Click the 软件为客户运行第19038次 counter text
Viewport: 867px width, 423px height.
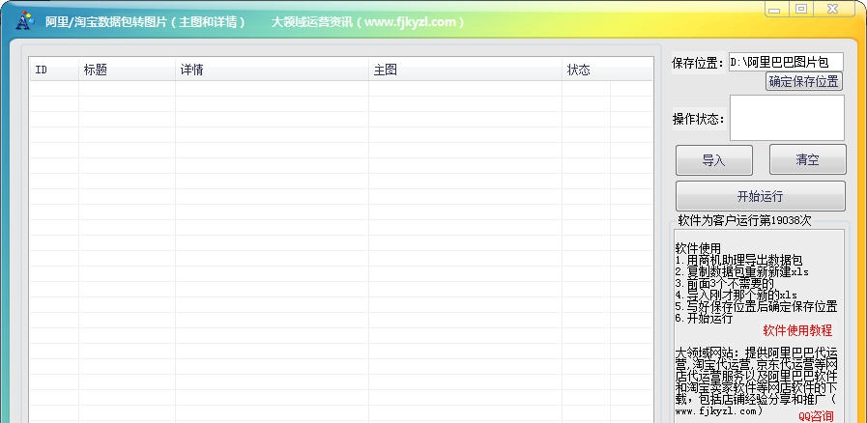(744, 220)
